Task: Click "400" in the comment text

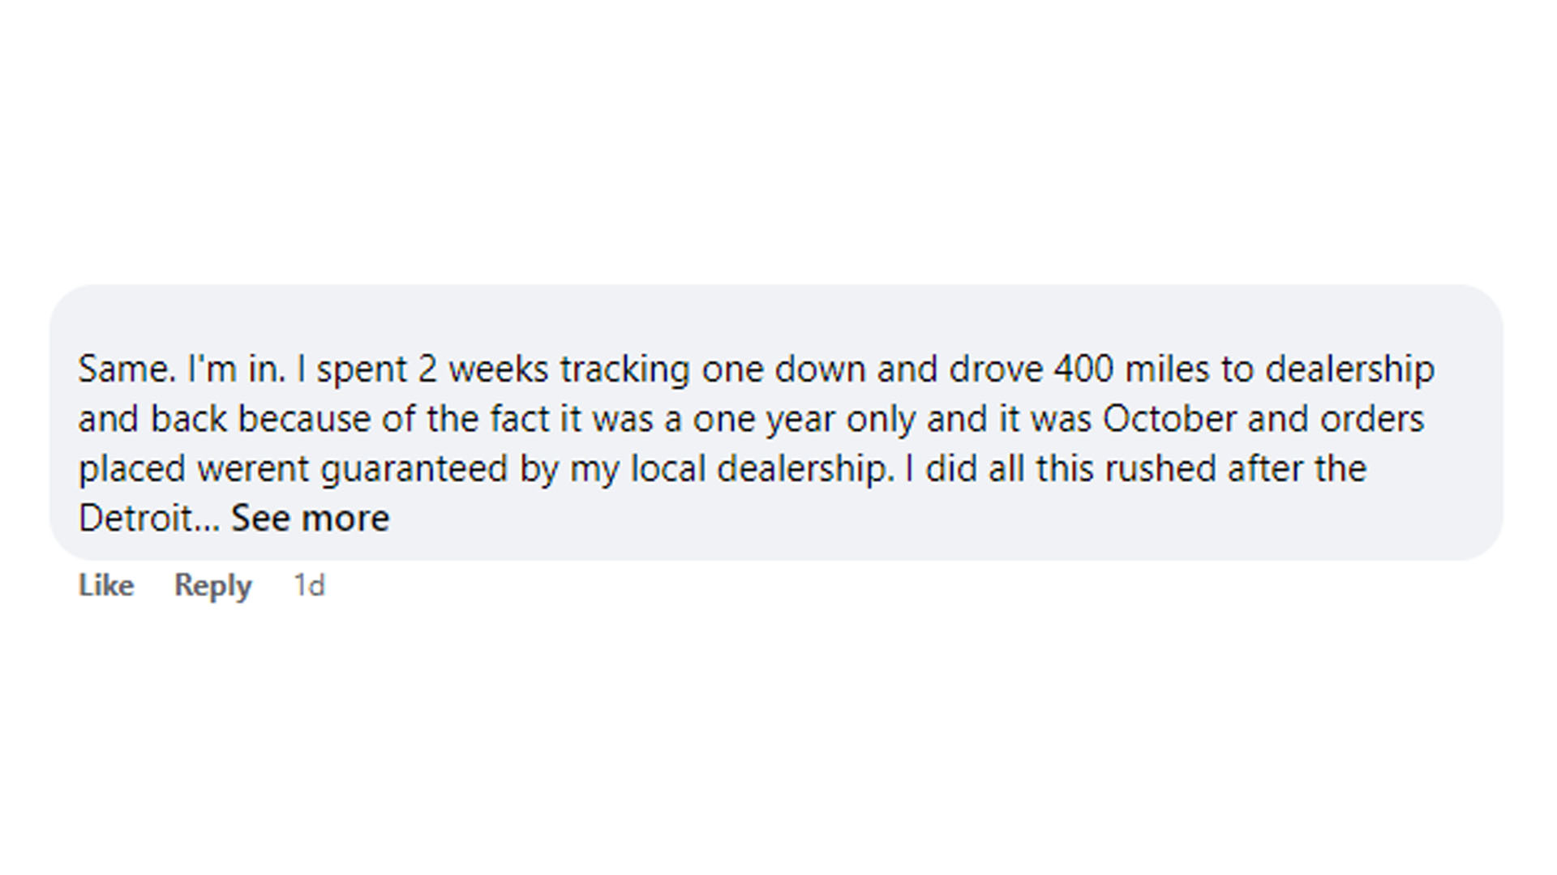Action: coord(1084,369)
